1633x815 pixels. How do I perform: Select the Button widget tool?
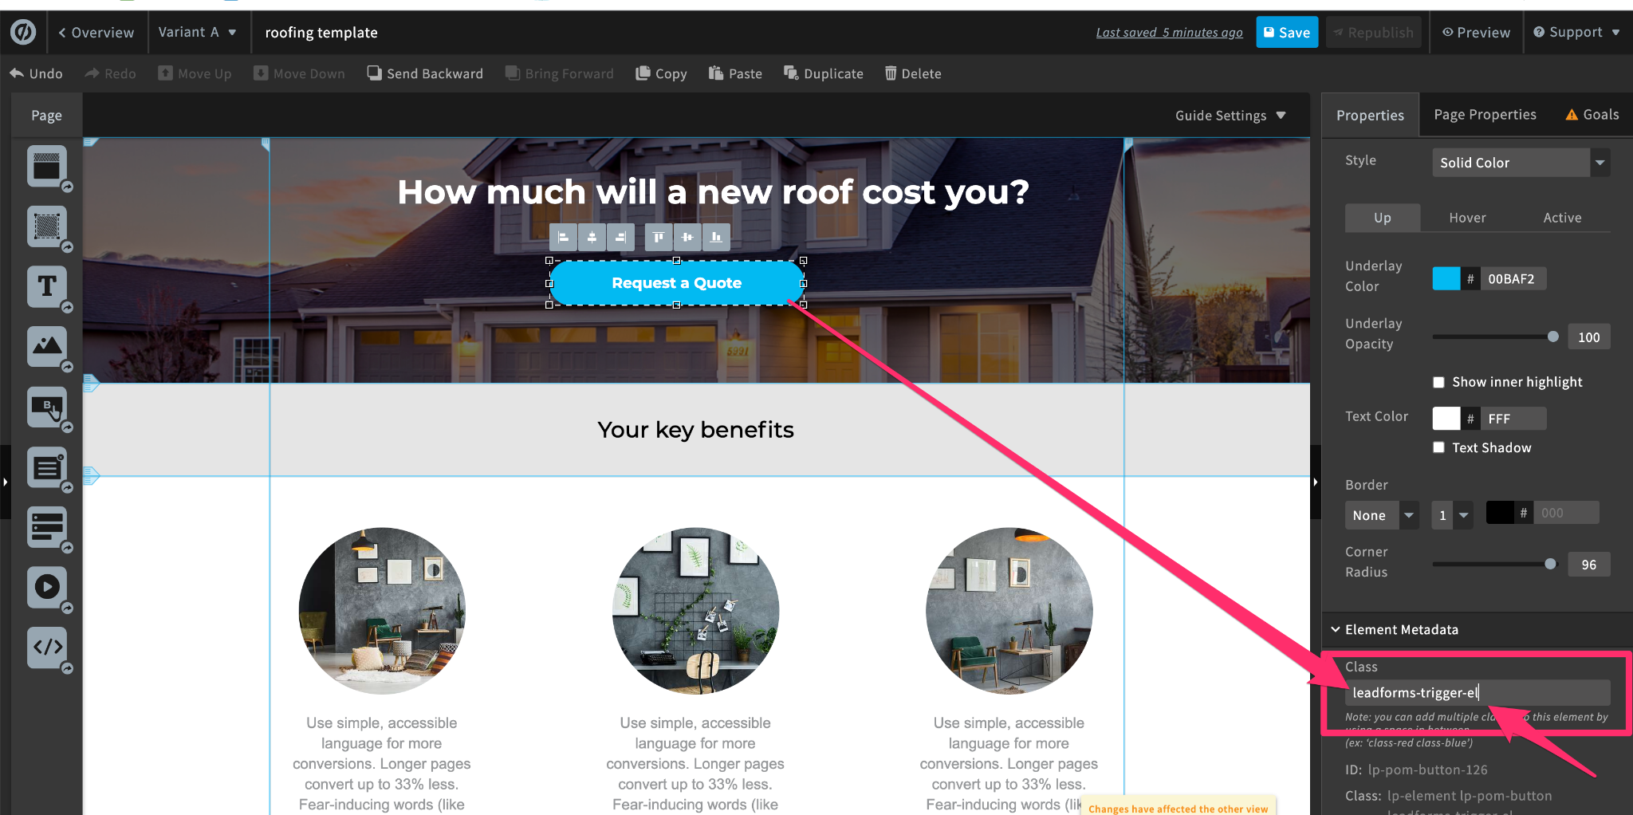47,407
